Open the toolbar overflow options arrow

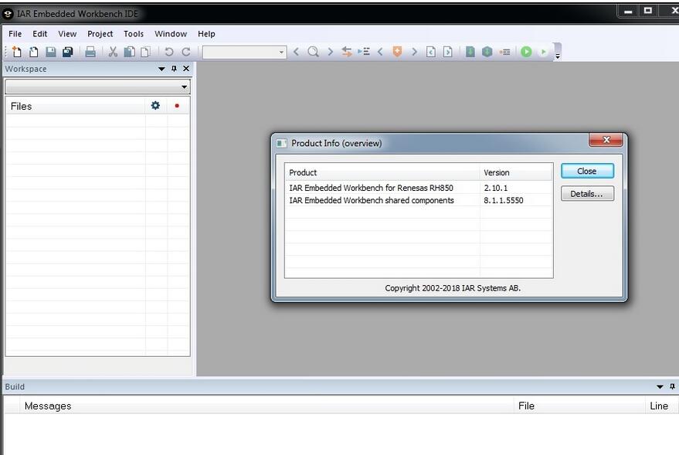[x=558, y=56]
